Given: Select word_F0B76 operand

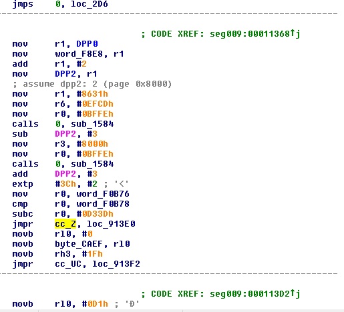Looking at the screenshot, I should coord(103,194).
